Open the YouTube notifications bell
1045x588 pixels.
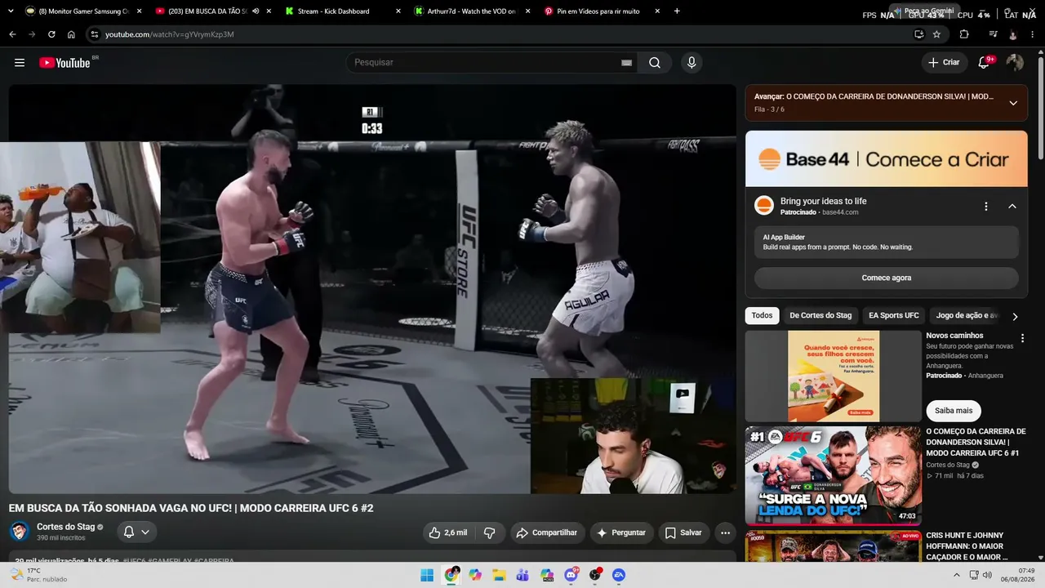985,63
